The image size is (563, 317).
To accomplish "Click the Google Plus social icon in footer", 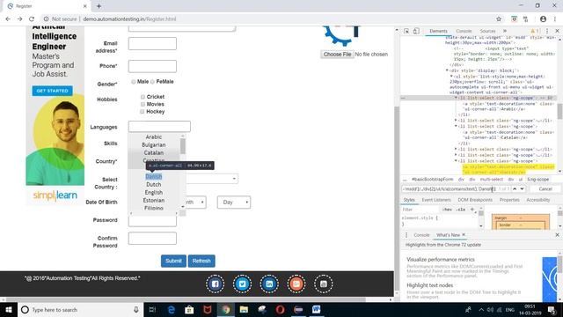I will (x=296, y=284).
